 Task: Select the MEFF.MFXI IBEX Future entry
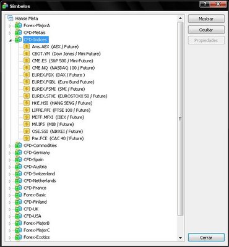tap(58, 117)
